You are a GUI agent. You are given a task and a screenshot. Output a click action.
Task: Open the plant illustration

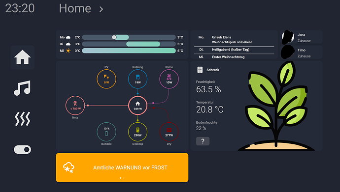(276, 106)
